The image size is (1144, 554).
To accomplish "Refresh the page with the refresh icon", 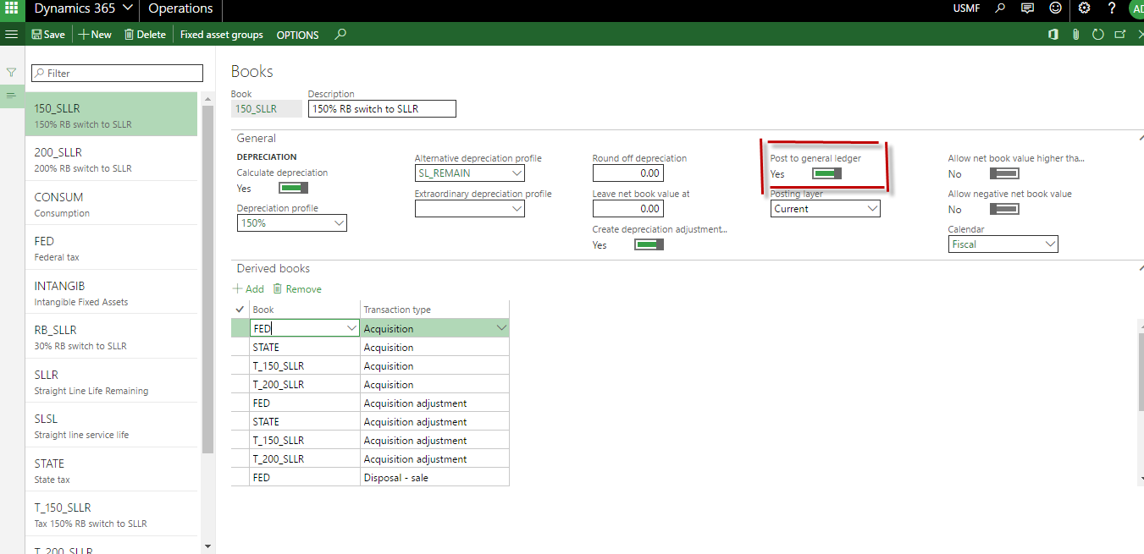I will click(1097, 35).
